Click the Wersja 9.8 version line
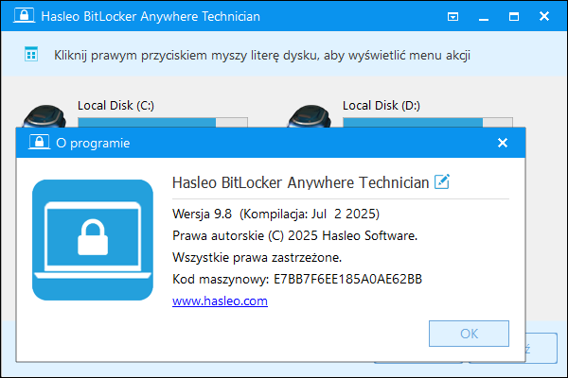568x378 pixels. [x=275, y=215]
